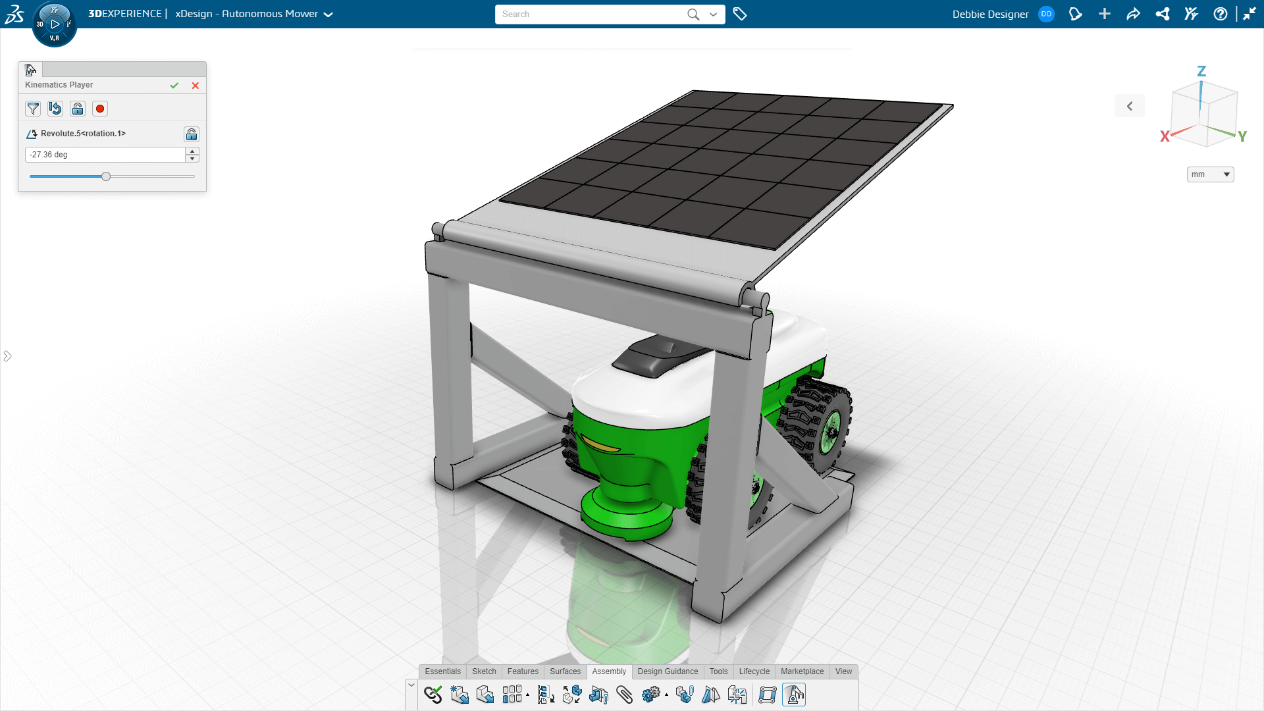Viewport: 1264px width, 711px height.
Task: Cancel Kinematics Player with the red X
Action: 196,86
